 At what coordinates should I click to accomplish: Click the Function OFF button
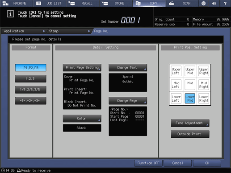[148, 163]
